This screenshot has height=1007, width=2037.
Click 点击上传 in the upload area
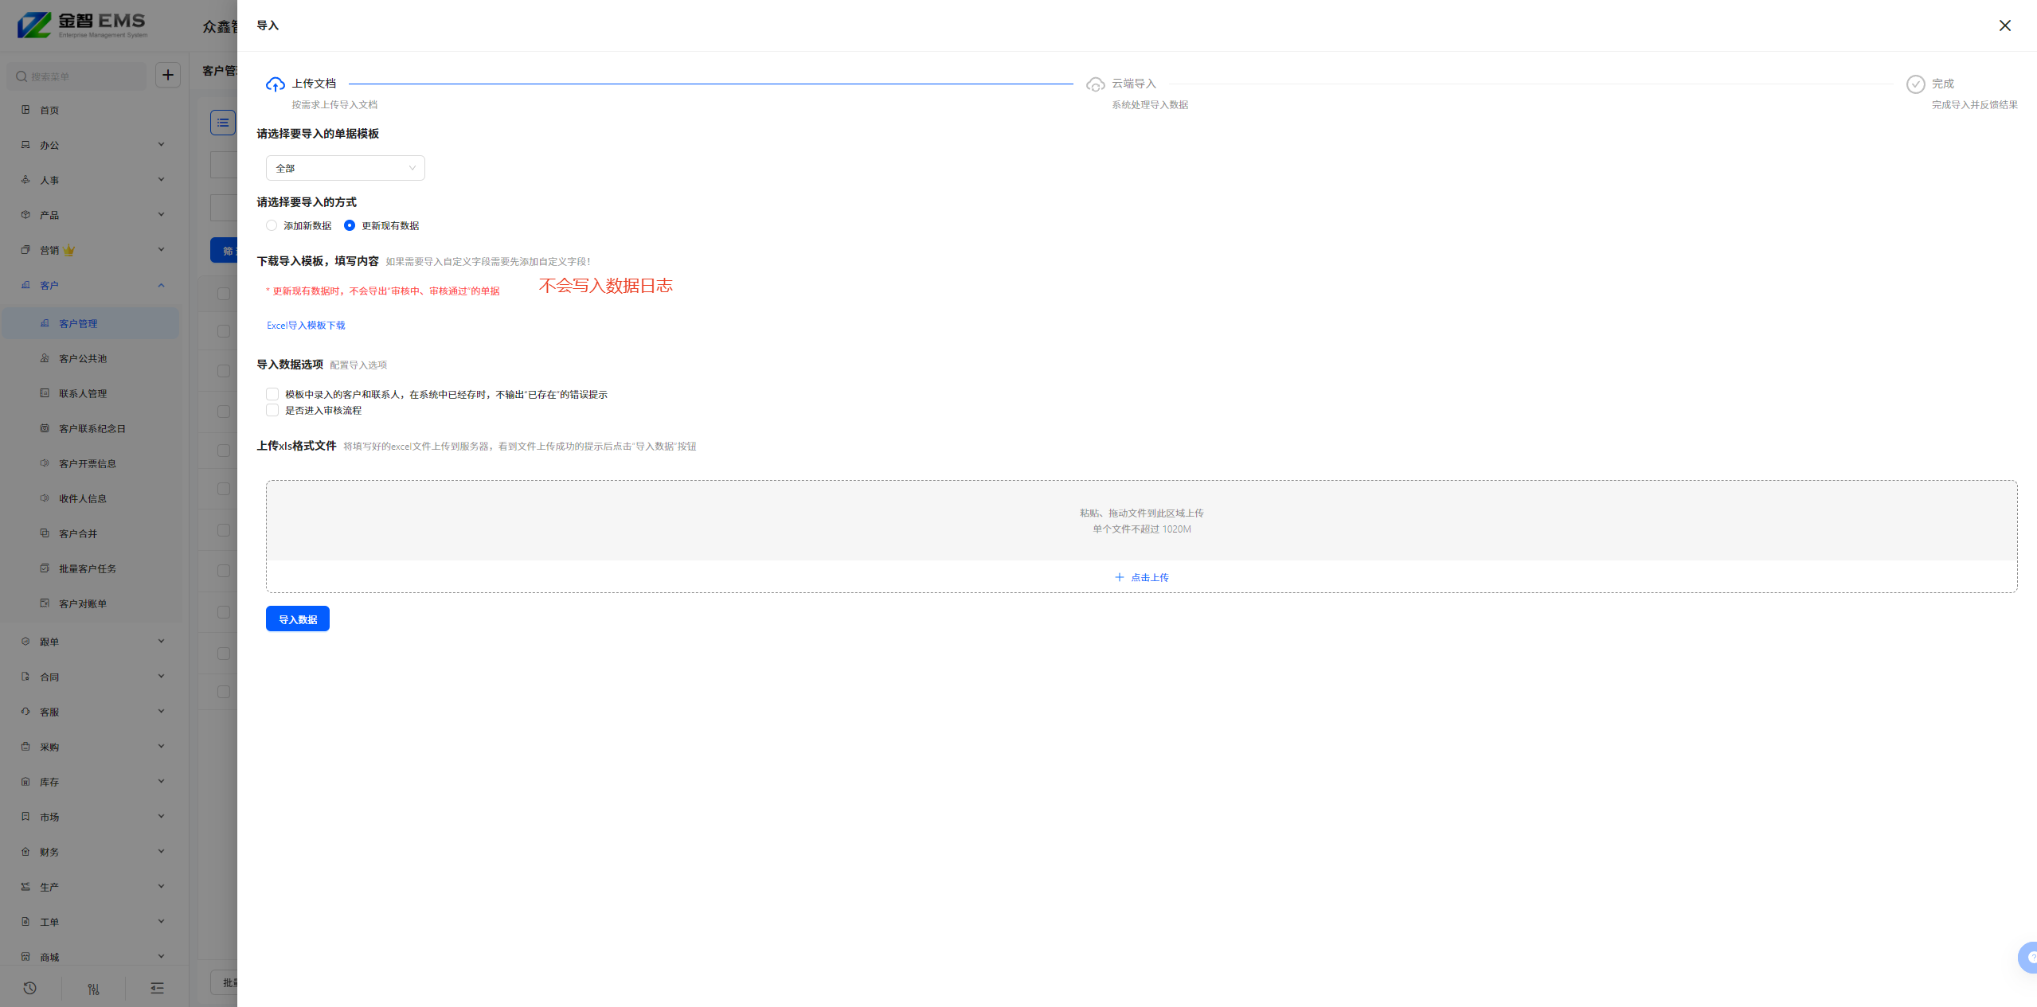pyautogui.click(x=1141, y=578)
